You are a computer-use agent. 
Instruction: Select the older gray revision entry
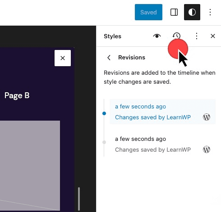pos(162,144)
